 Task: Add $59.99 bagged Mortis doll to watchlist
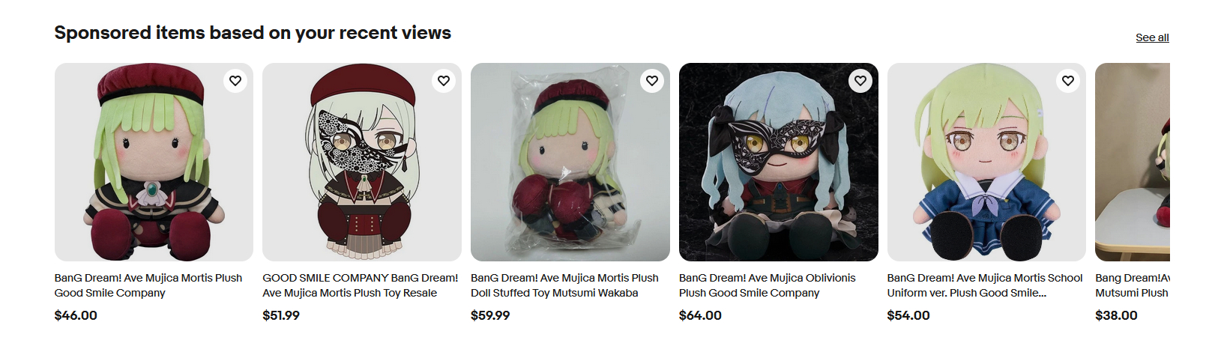[652, 81]
